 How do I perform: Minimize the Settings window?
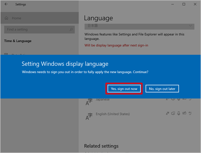(x=172, y=4)
